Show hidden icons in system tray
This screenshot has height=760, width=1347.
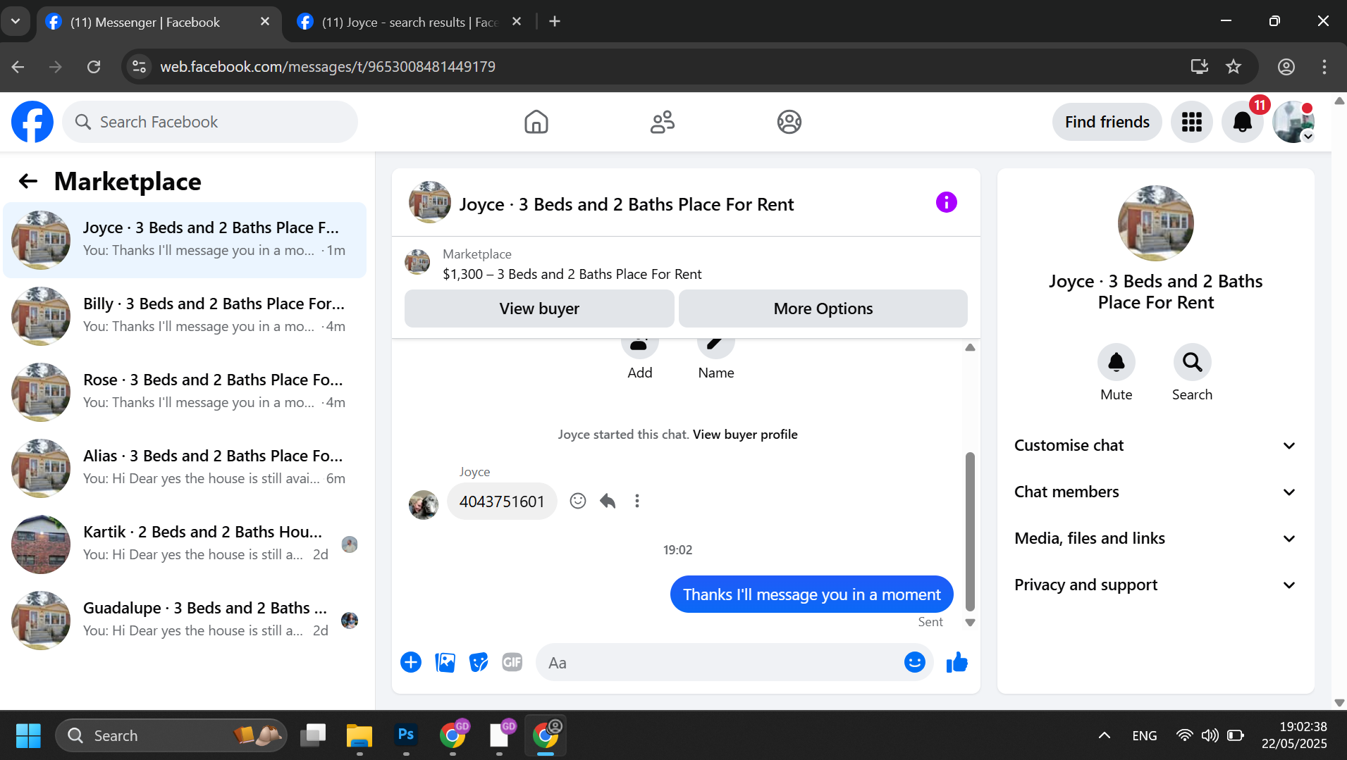coord(1105,735)
